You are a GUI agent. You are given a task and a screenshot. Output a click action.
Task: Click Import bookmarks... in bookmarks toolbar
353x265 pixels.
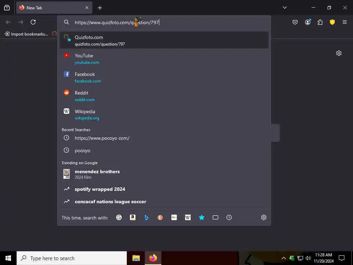(x=26, y=34)
